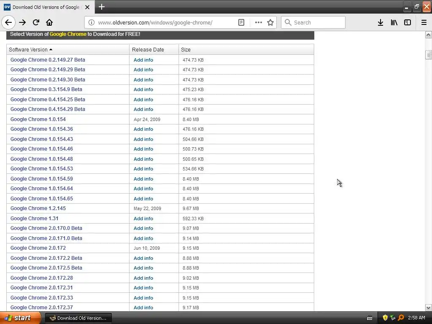Open Google Chrome 2.0.172.5 Beta link
Viewport: 432px width, 324px height.
pos(46,268)
